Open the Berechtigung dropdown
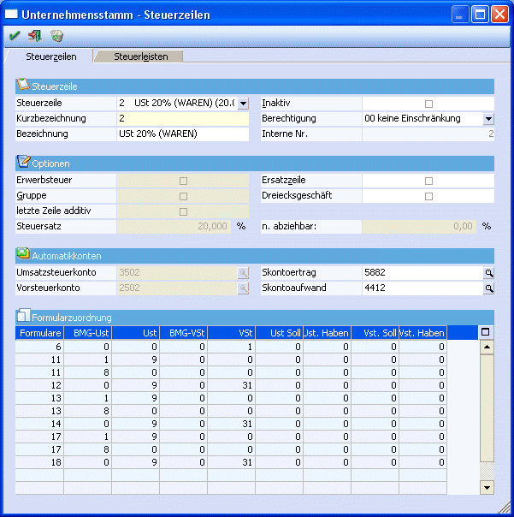514x517 pixels. tap(488, 119)
